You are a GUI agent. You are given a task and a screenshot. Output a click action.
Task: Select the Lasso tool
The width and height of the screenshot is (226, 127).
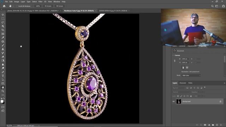[3, 22]
